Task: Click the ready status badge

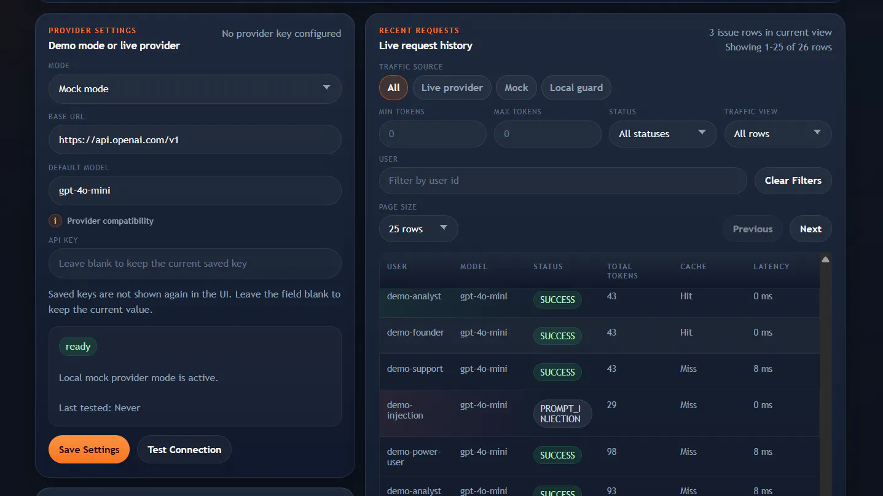Action: pyautogui.click(x=78, y=347)
